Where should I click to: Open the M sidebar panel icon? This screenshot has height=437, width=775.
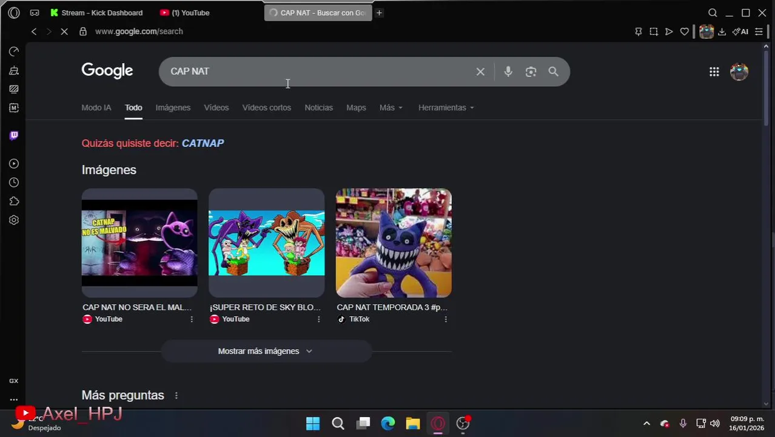coord(14,108)
